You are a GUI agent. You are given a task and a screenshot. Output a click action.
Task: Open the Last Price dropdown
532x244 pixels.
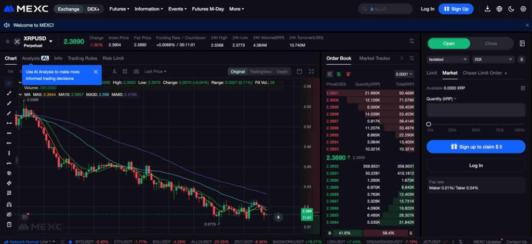155,71
